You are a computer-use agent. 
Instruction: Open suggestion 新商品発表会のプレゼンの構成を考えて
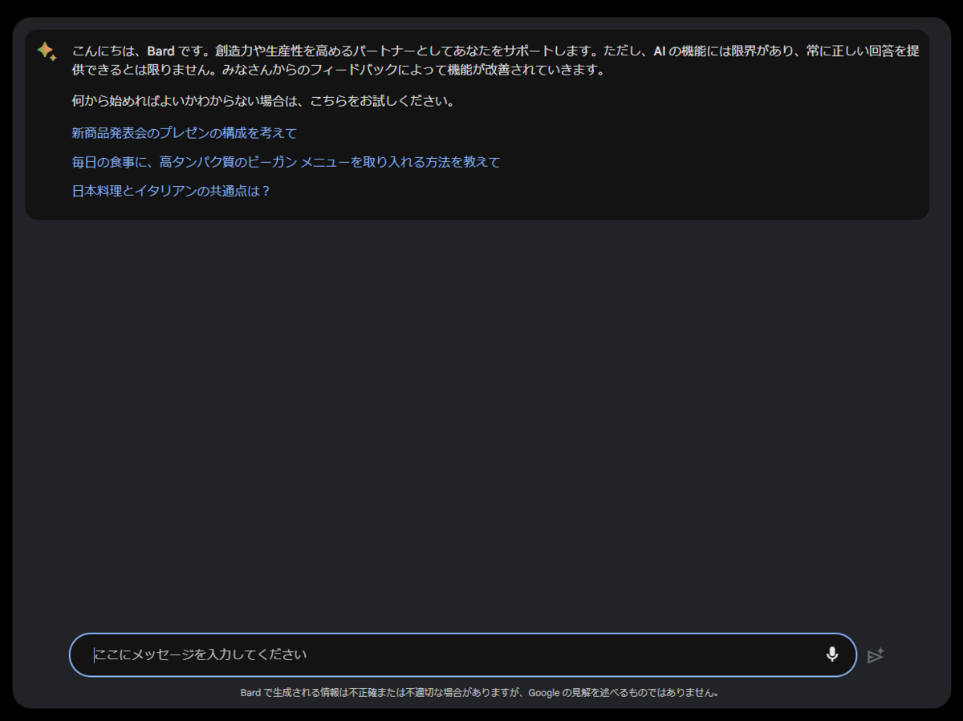[x=184, y=133]
